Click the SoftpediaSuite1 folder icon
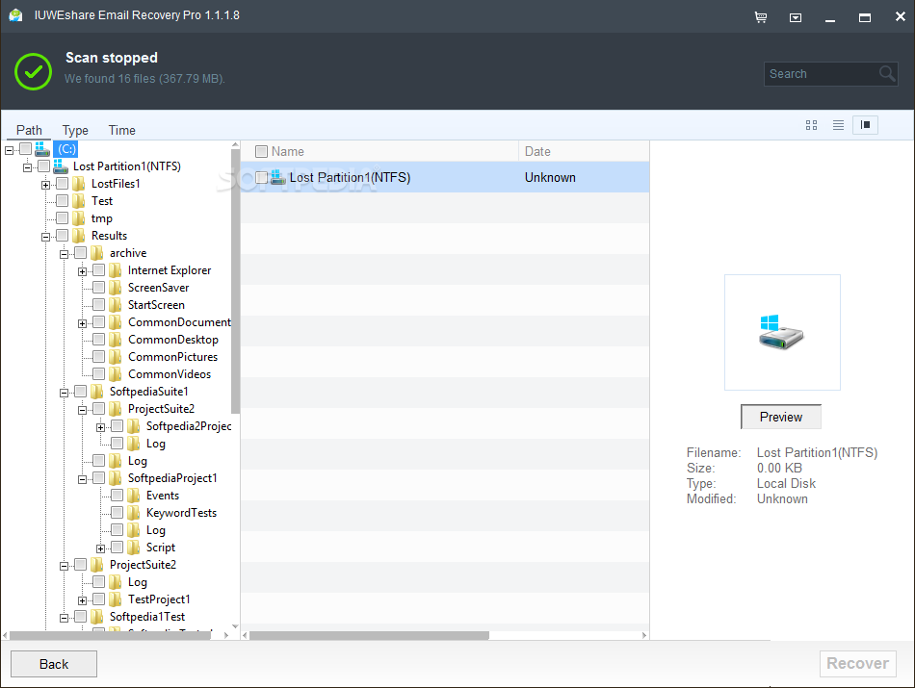Screen dimensions: 915x688 [x=97, y=392]
